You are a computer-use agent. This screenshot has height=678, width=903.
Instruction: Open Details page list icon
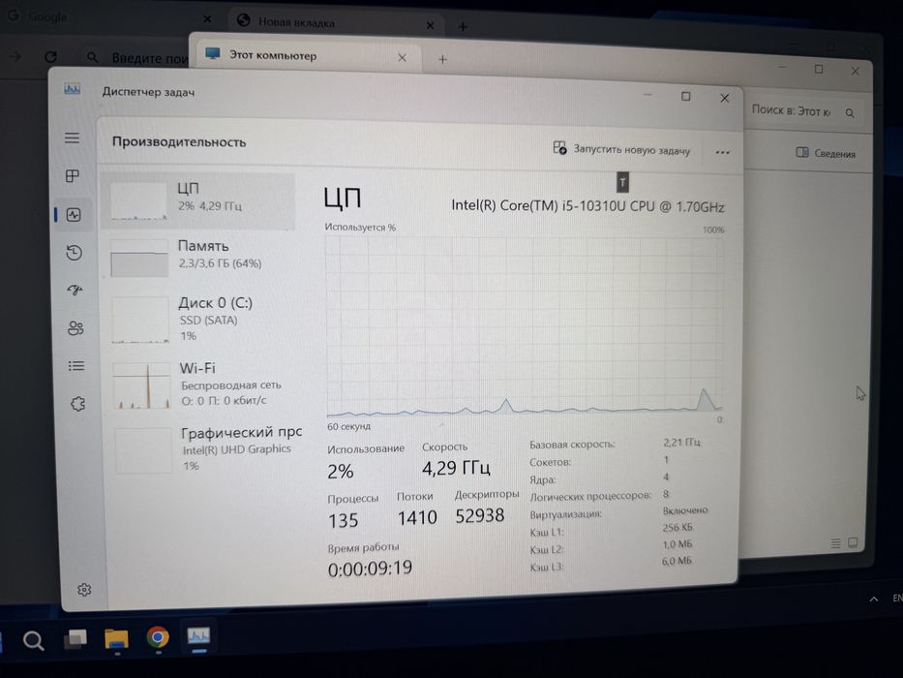(x=76, y=366)
